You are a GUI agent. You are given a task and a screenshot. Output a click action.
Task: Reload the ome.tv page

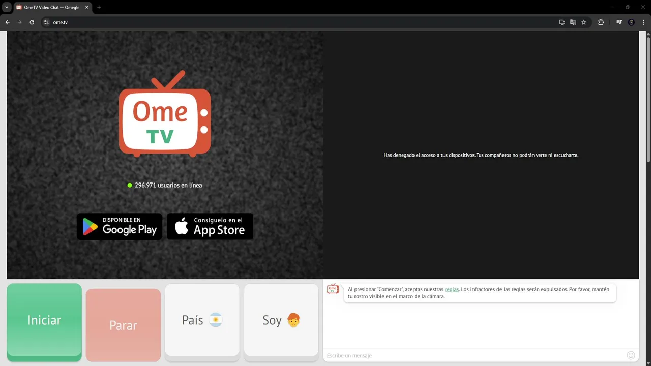click(x=32, y=22)
